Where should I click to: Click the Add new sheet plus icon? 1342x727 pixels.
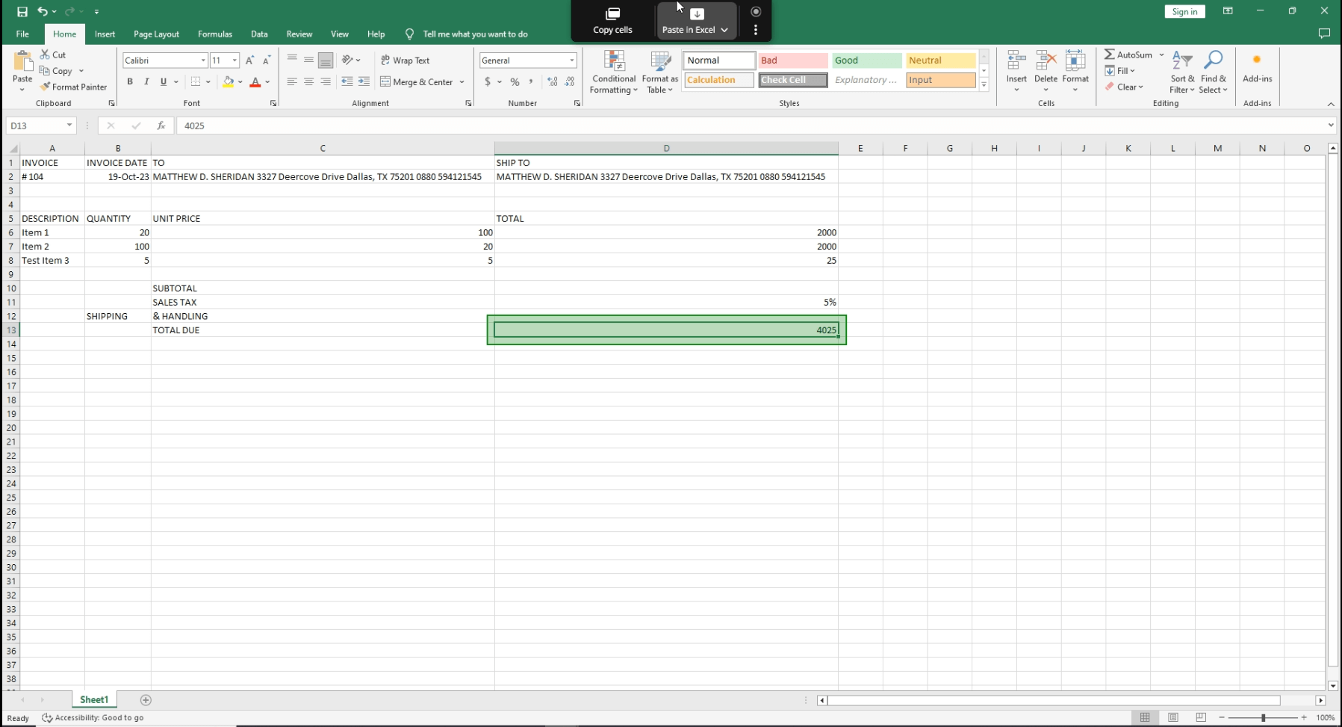(146, 700)
